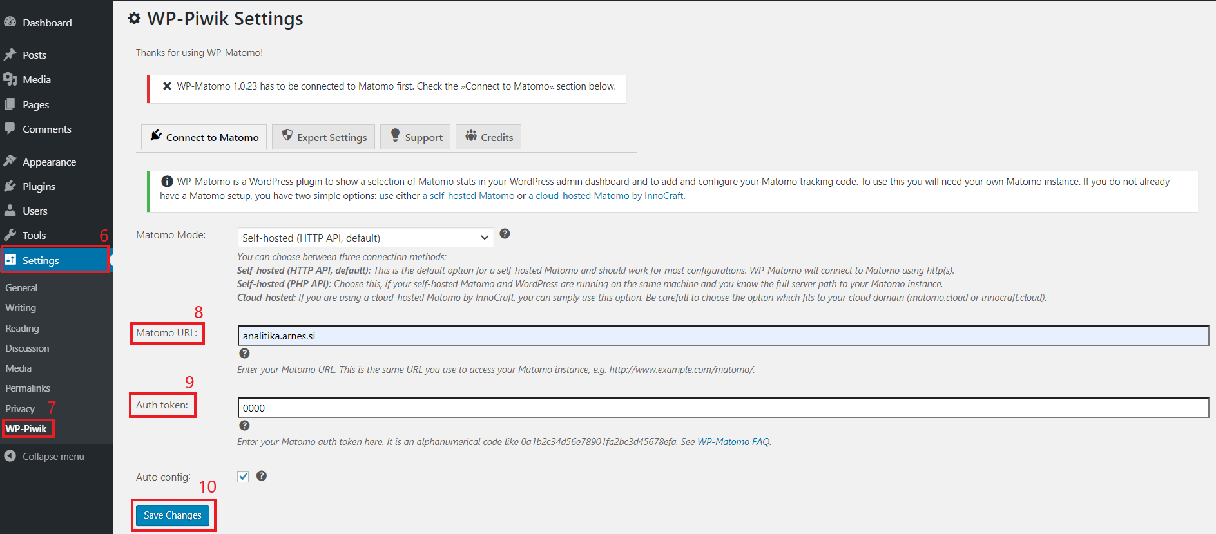The width and height of the screenshot is (1216, 534).
Task: Click the Appearance paintbrush icon
Action: click(x=10, y=161)
